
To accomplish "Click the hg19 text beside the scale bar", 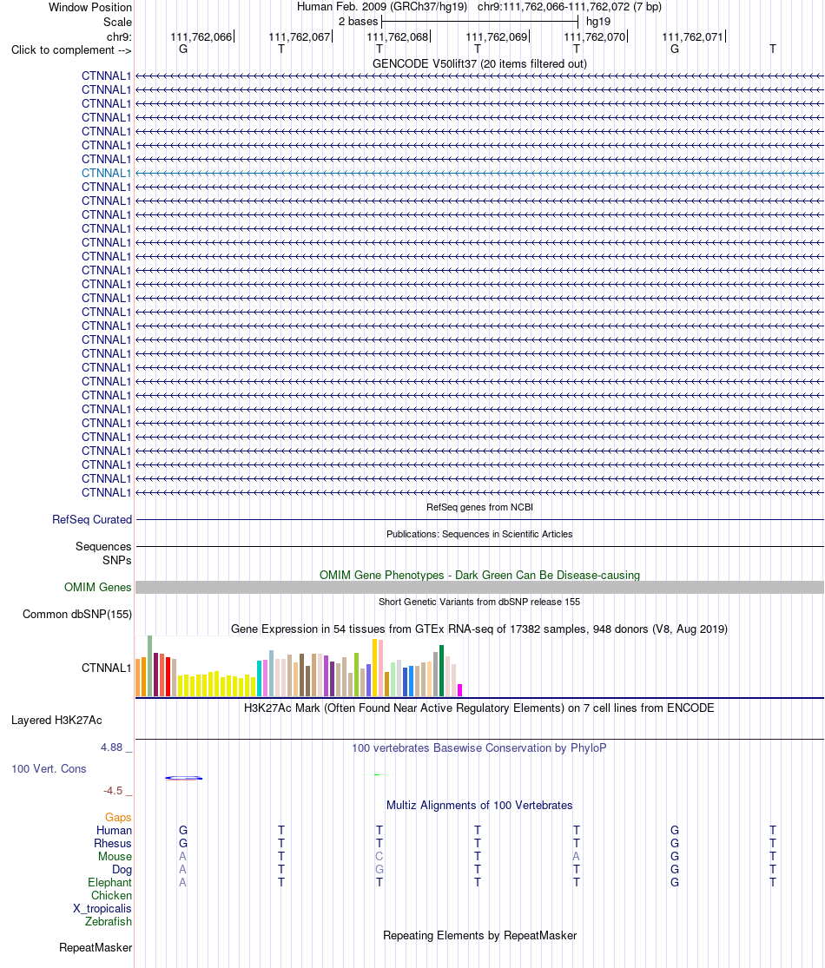I will pos(598,22).
